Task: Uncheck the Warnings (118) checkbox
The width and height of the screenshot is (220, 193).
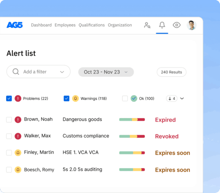Action: pos(66,99)
